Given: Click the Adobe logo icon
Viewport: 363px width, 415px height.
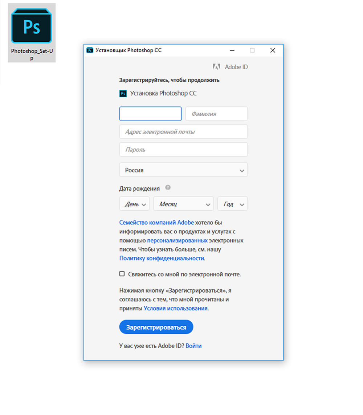Looking at the screenshot, I should coord(216,67).
